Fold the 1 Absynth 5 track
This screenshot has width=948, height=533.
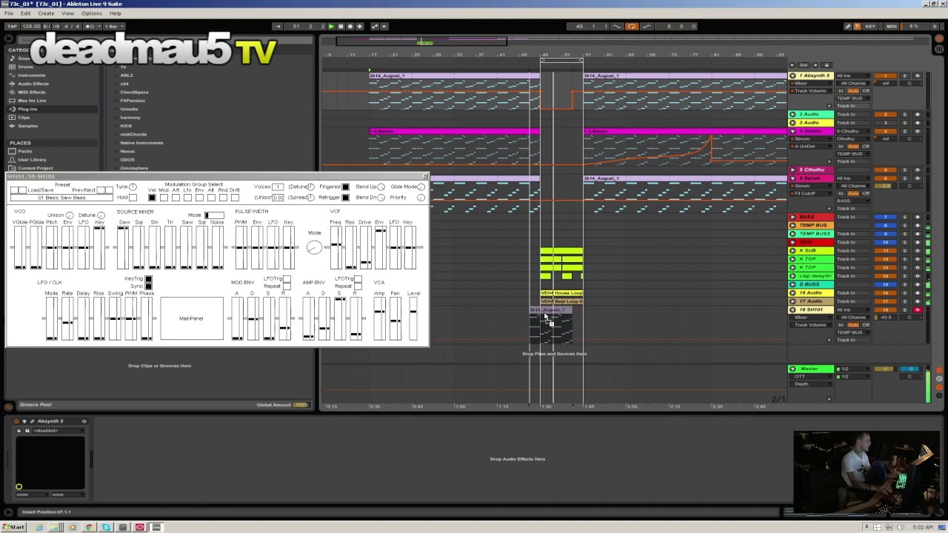(792, 76)
